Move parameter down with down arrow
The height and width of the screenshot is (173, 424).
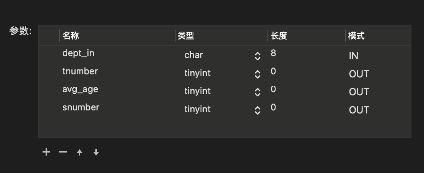click(96, 152)
